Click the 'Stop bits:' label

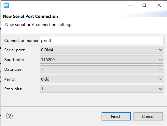pyautogui.click(x=13, y=89)
